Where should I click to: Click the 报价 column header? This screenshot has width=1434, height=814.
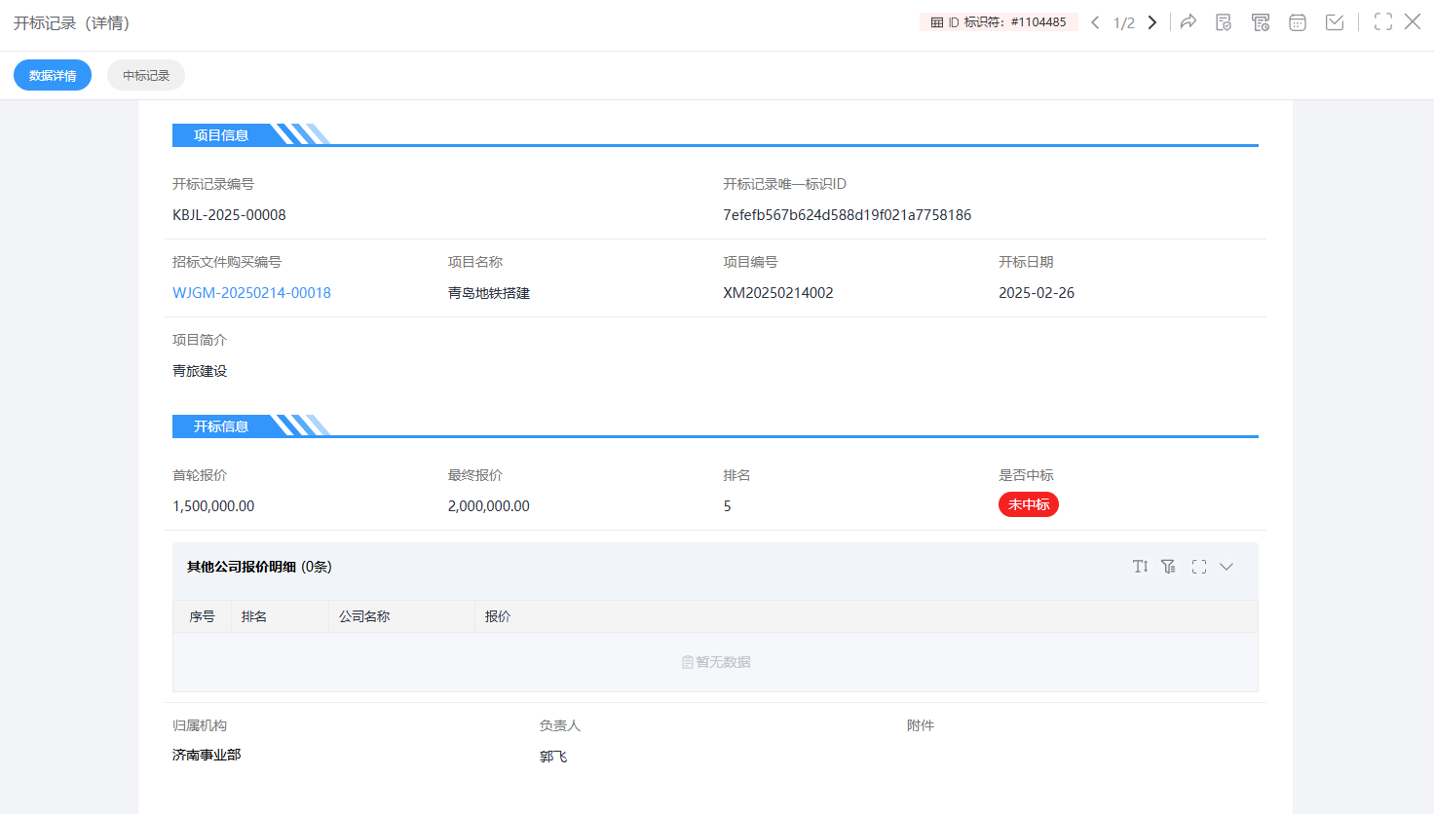[x=498, y=616]
